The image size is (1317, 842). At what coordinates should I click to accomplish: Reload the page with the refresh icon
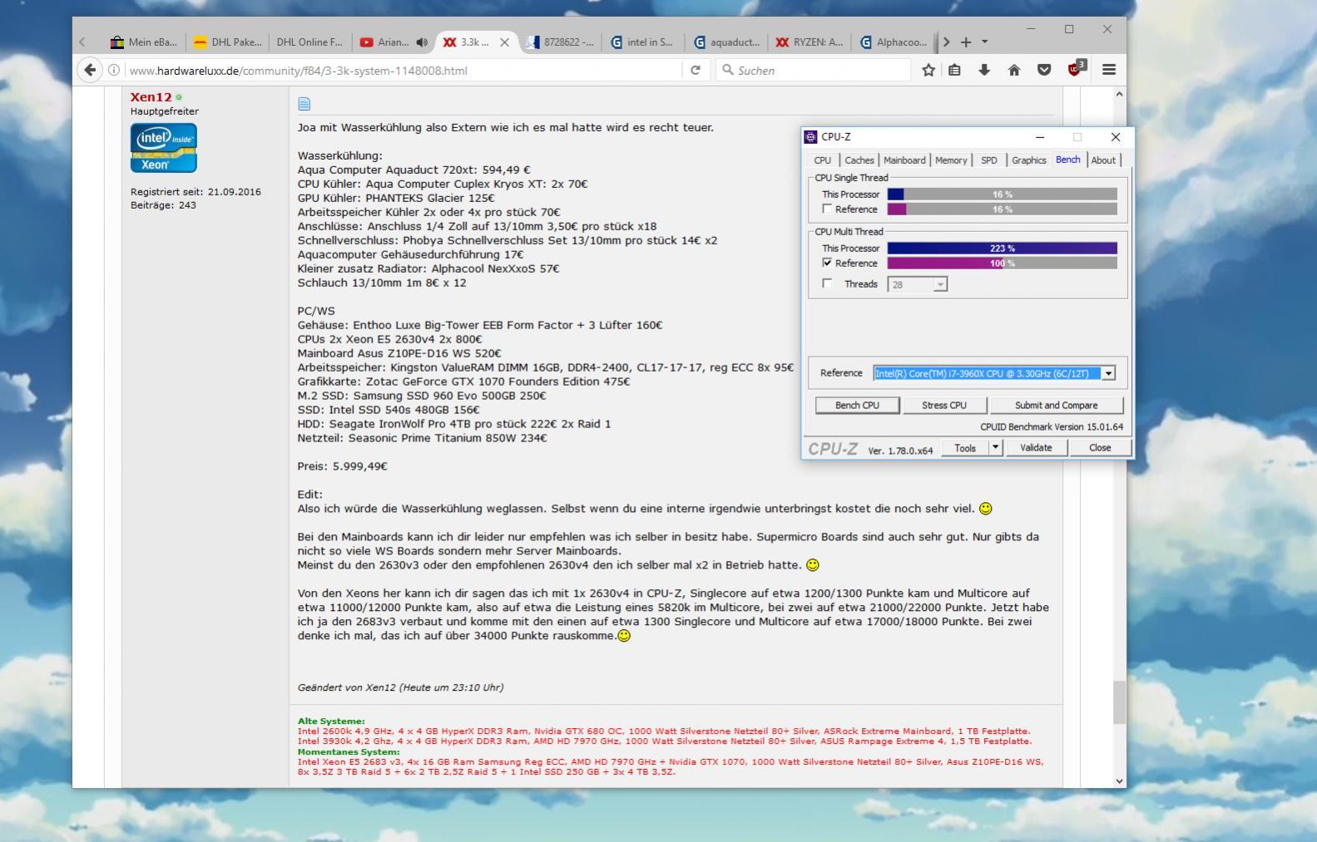[696, 71]
